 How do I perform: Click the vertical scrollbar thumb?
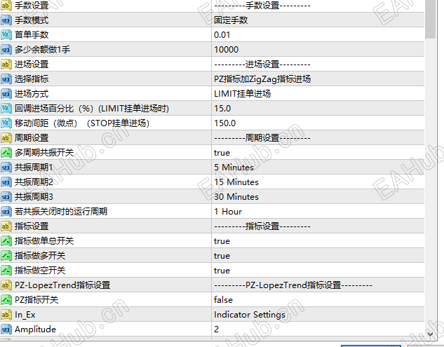click(x=430, y=19)
